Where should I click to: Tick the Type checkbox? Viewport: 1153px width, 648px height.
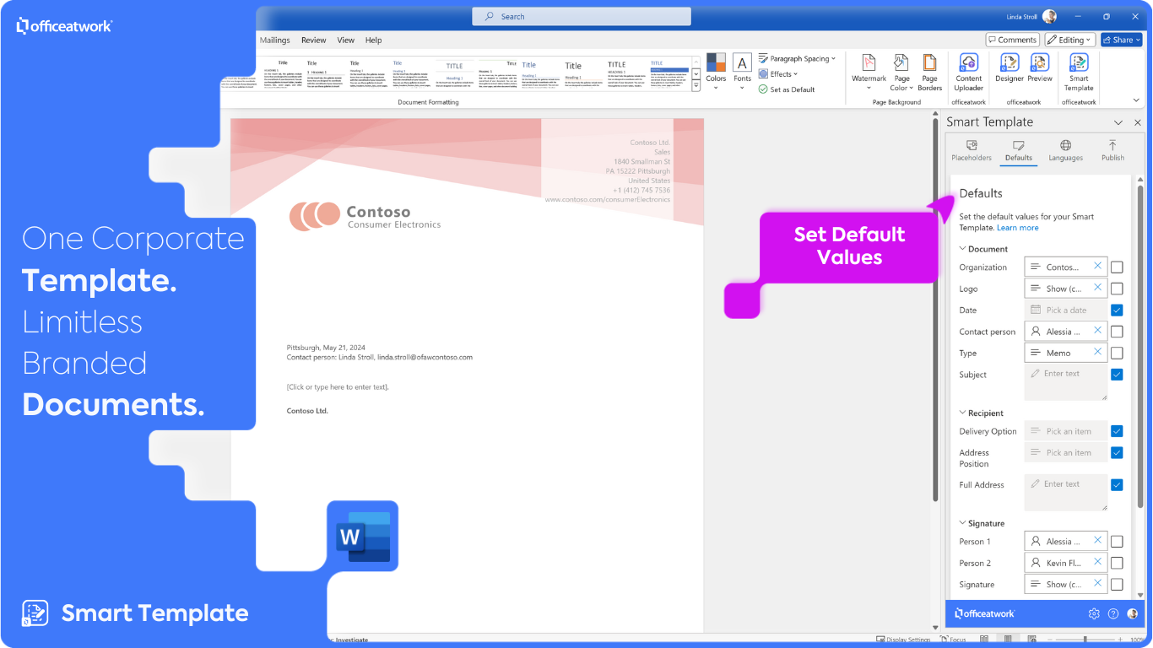pyautogui.click(x=1117, y=353)
